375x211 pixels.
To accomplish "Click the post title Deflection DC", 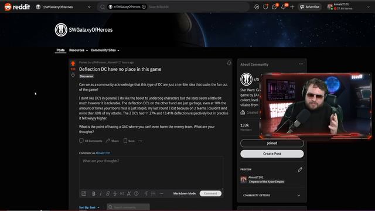I will 120,69.
